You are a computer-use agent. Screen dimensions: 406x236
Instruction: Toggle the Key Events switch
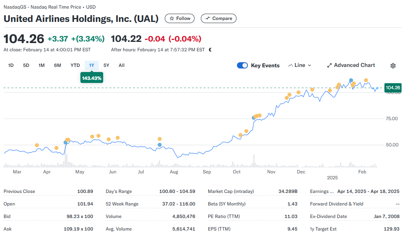[242, 65]
